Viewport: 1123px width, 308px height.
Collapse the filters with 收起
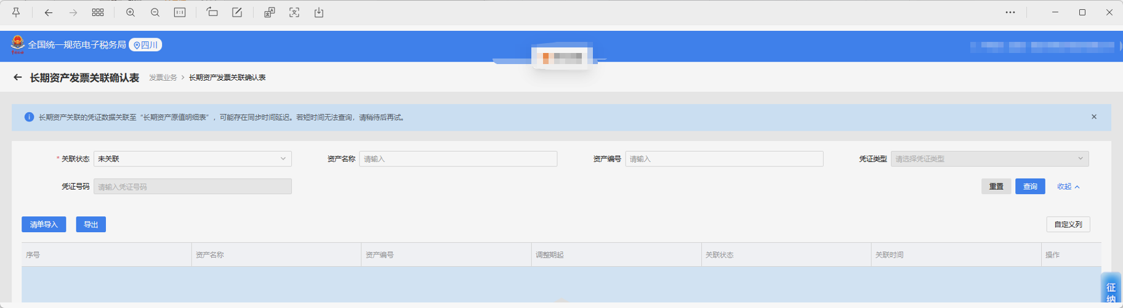coord(1068,187)
